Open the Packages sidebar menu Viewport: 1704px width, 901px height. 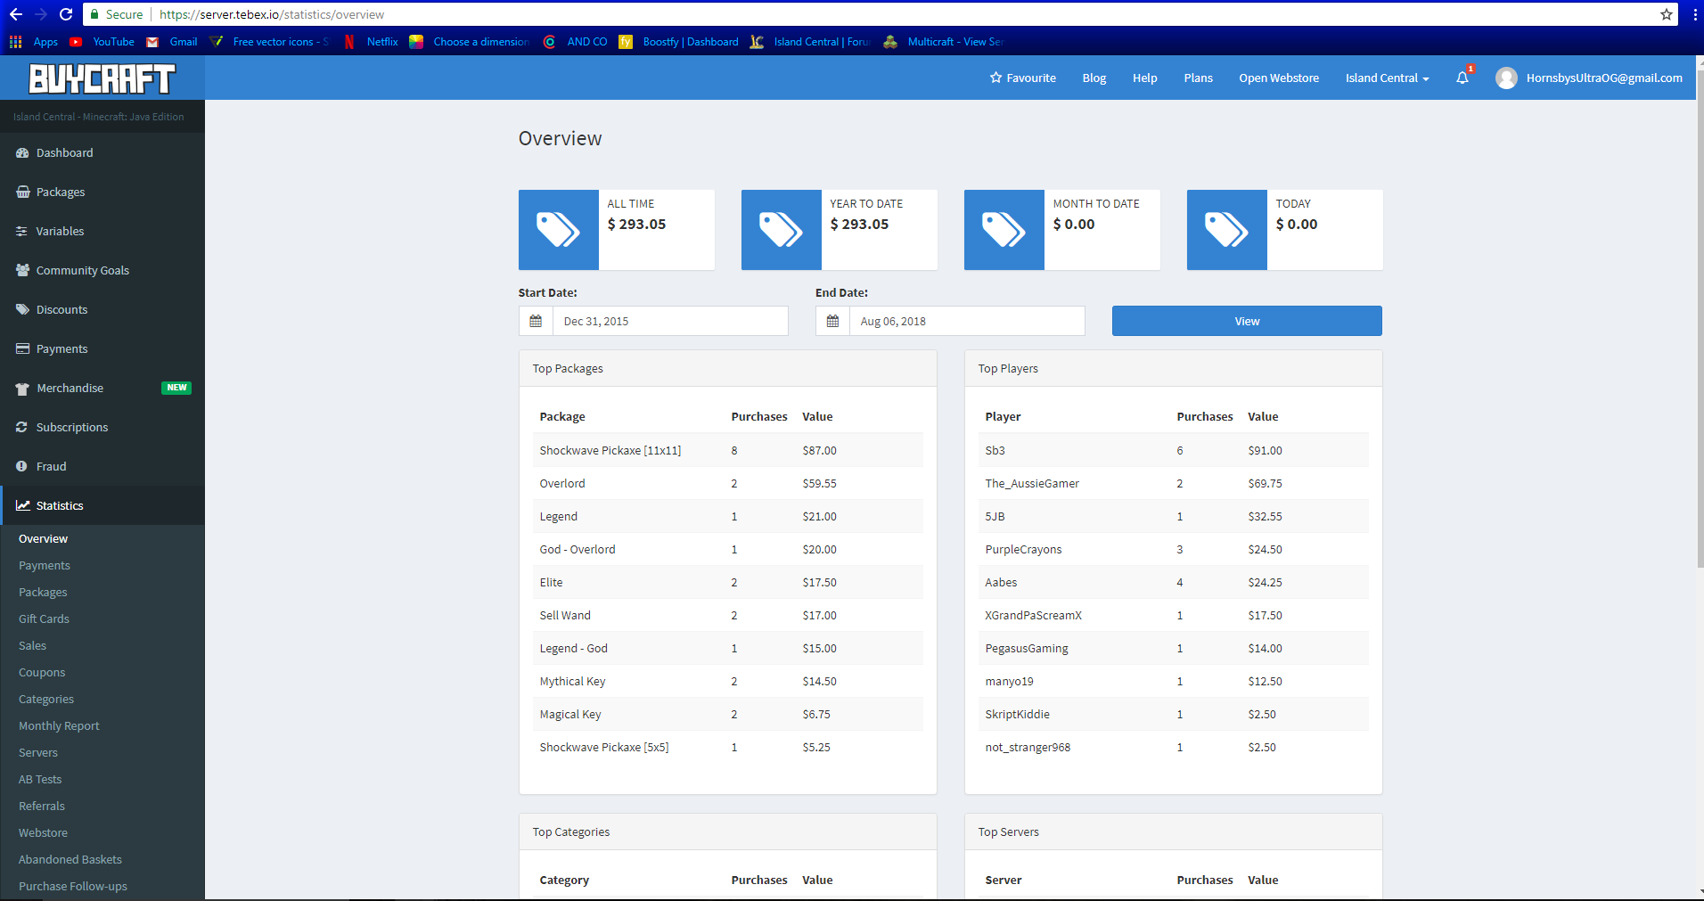(x=61, y=192)
